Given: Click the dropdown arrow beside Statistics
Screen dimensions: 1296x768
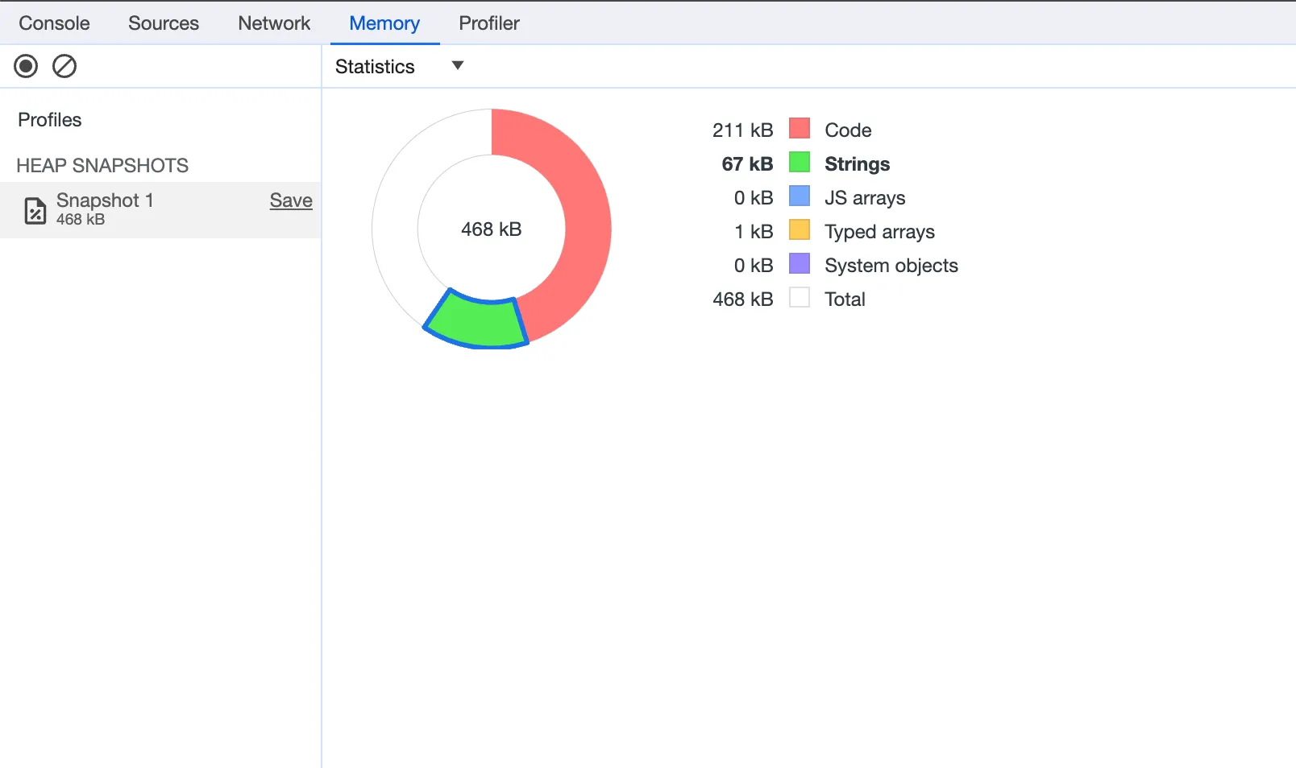Looking at the screenshot, I should tap(458, 66).
